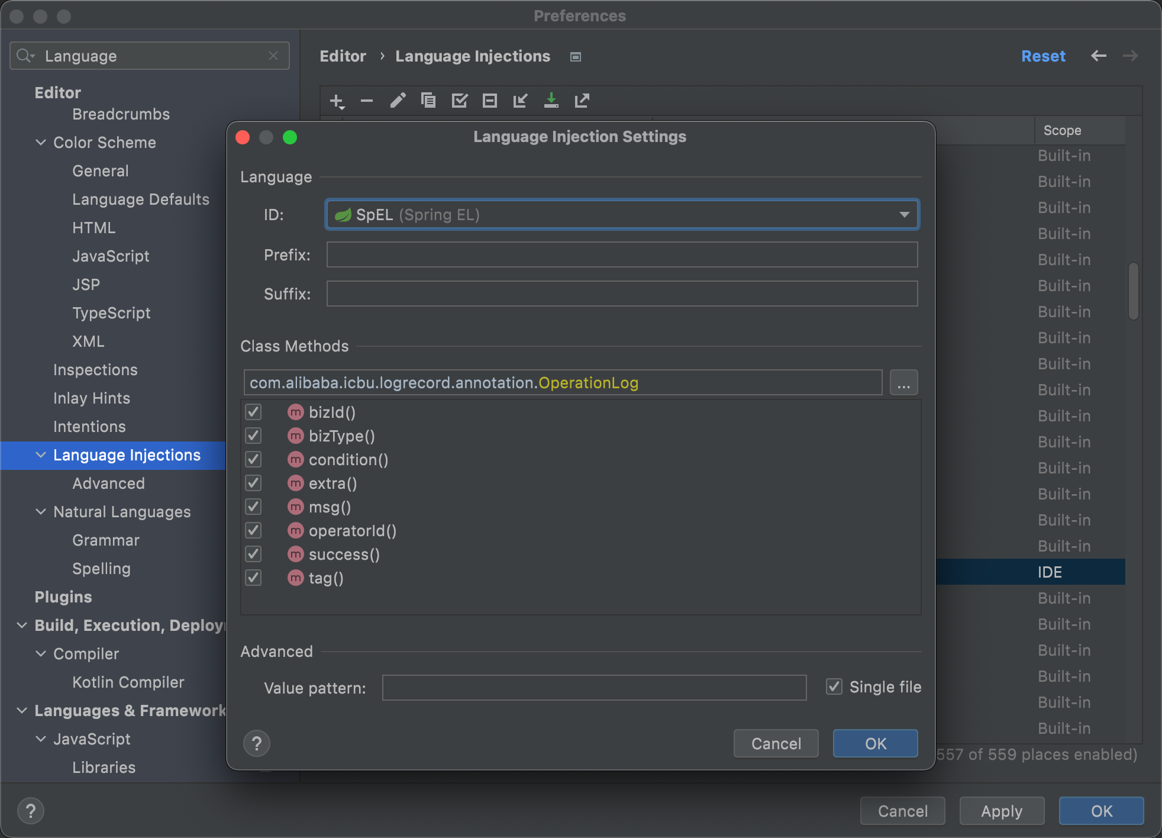Open the Advanced item under Language Injections

coord(108,484)
